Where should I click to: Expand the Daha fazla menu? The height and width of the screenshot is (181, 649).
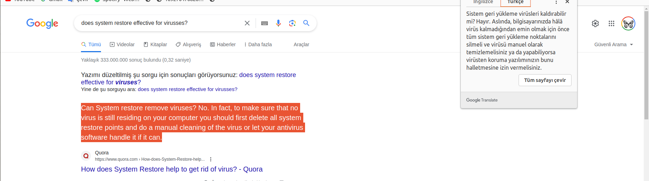[x=258, y=44]
